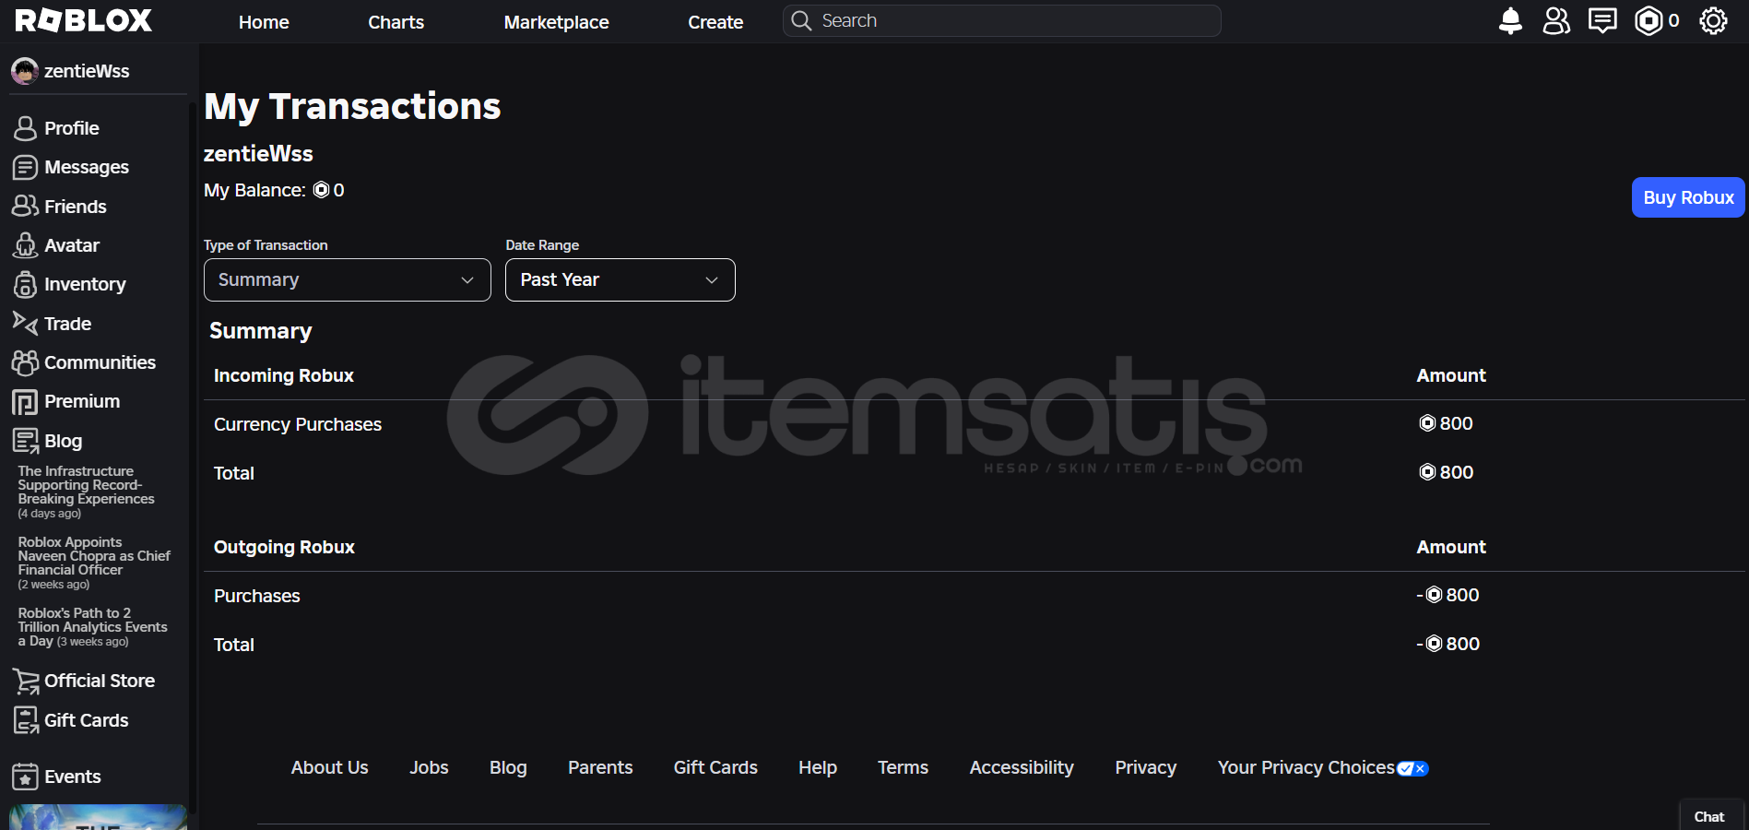Click the zentieWss avatar in sidebar

(x=25, y=71)
